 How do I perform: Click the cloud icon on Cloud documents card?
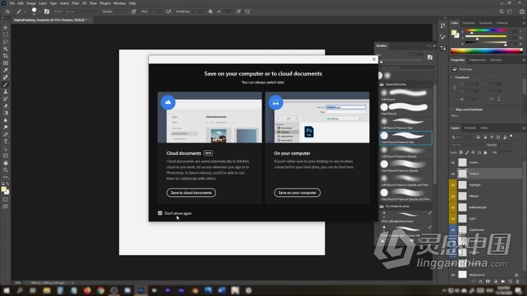click(168, 102)
